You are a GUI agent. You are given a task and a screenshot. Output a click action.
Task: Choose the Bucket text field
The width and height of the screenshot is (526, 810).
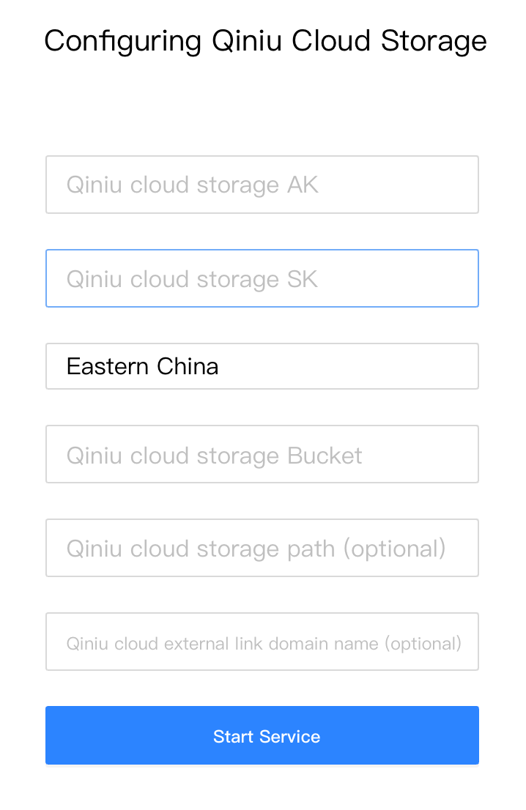click(x=262, y=454)
